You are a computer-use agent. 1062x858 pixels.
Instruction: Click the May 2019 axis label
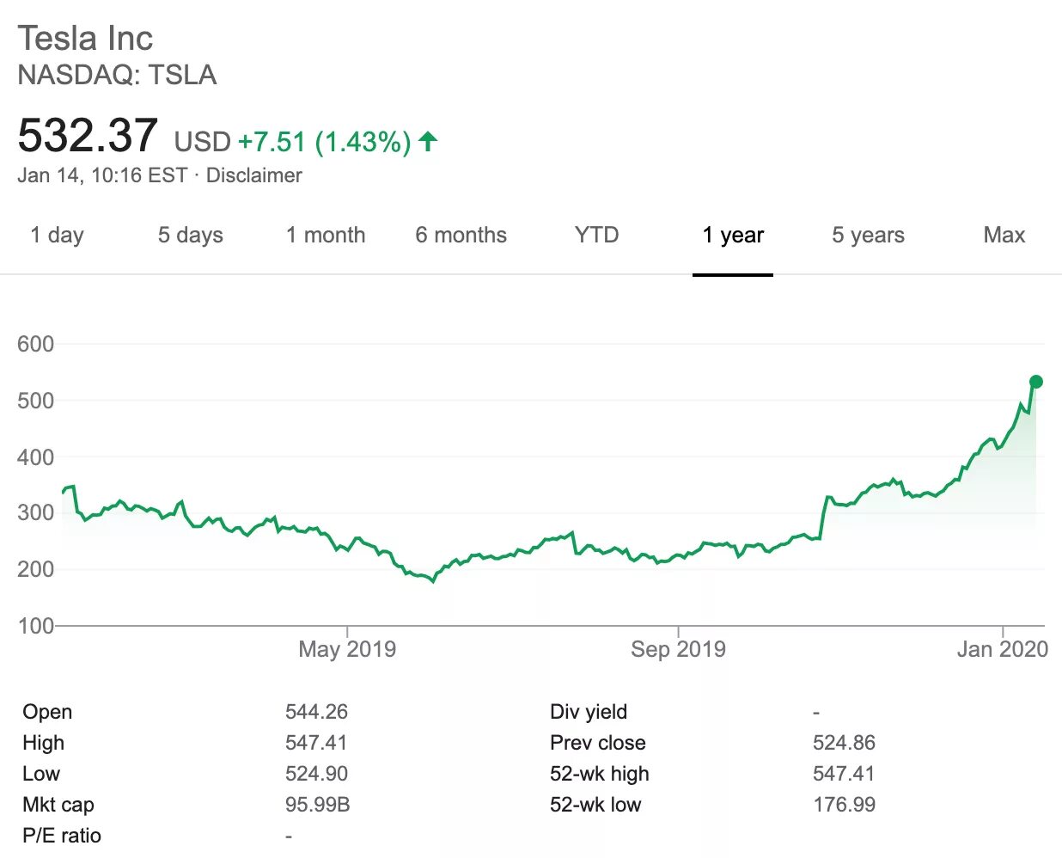point(347,649)
